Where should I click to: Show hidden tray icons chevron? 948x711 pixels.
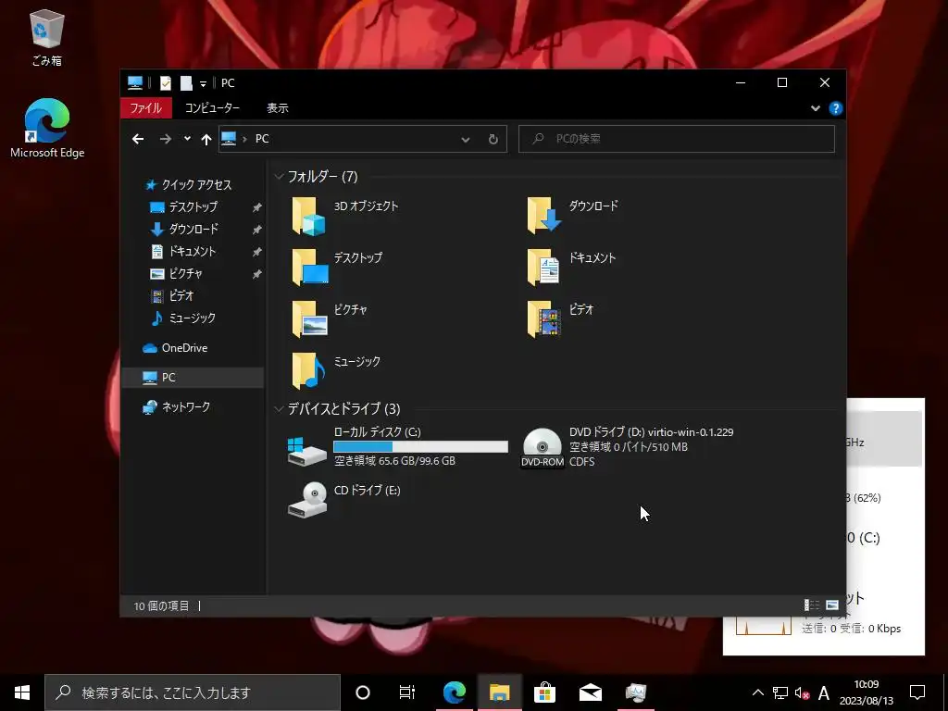(x=757, y=692)
